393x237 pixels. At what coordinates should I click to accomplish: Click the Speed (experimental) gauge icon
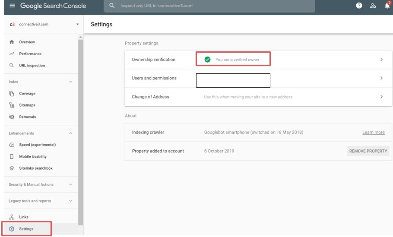pos(12,145)
